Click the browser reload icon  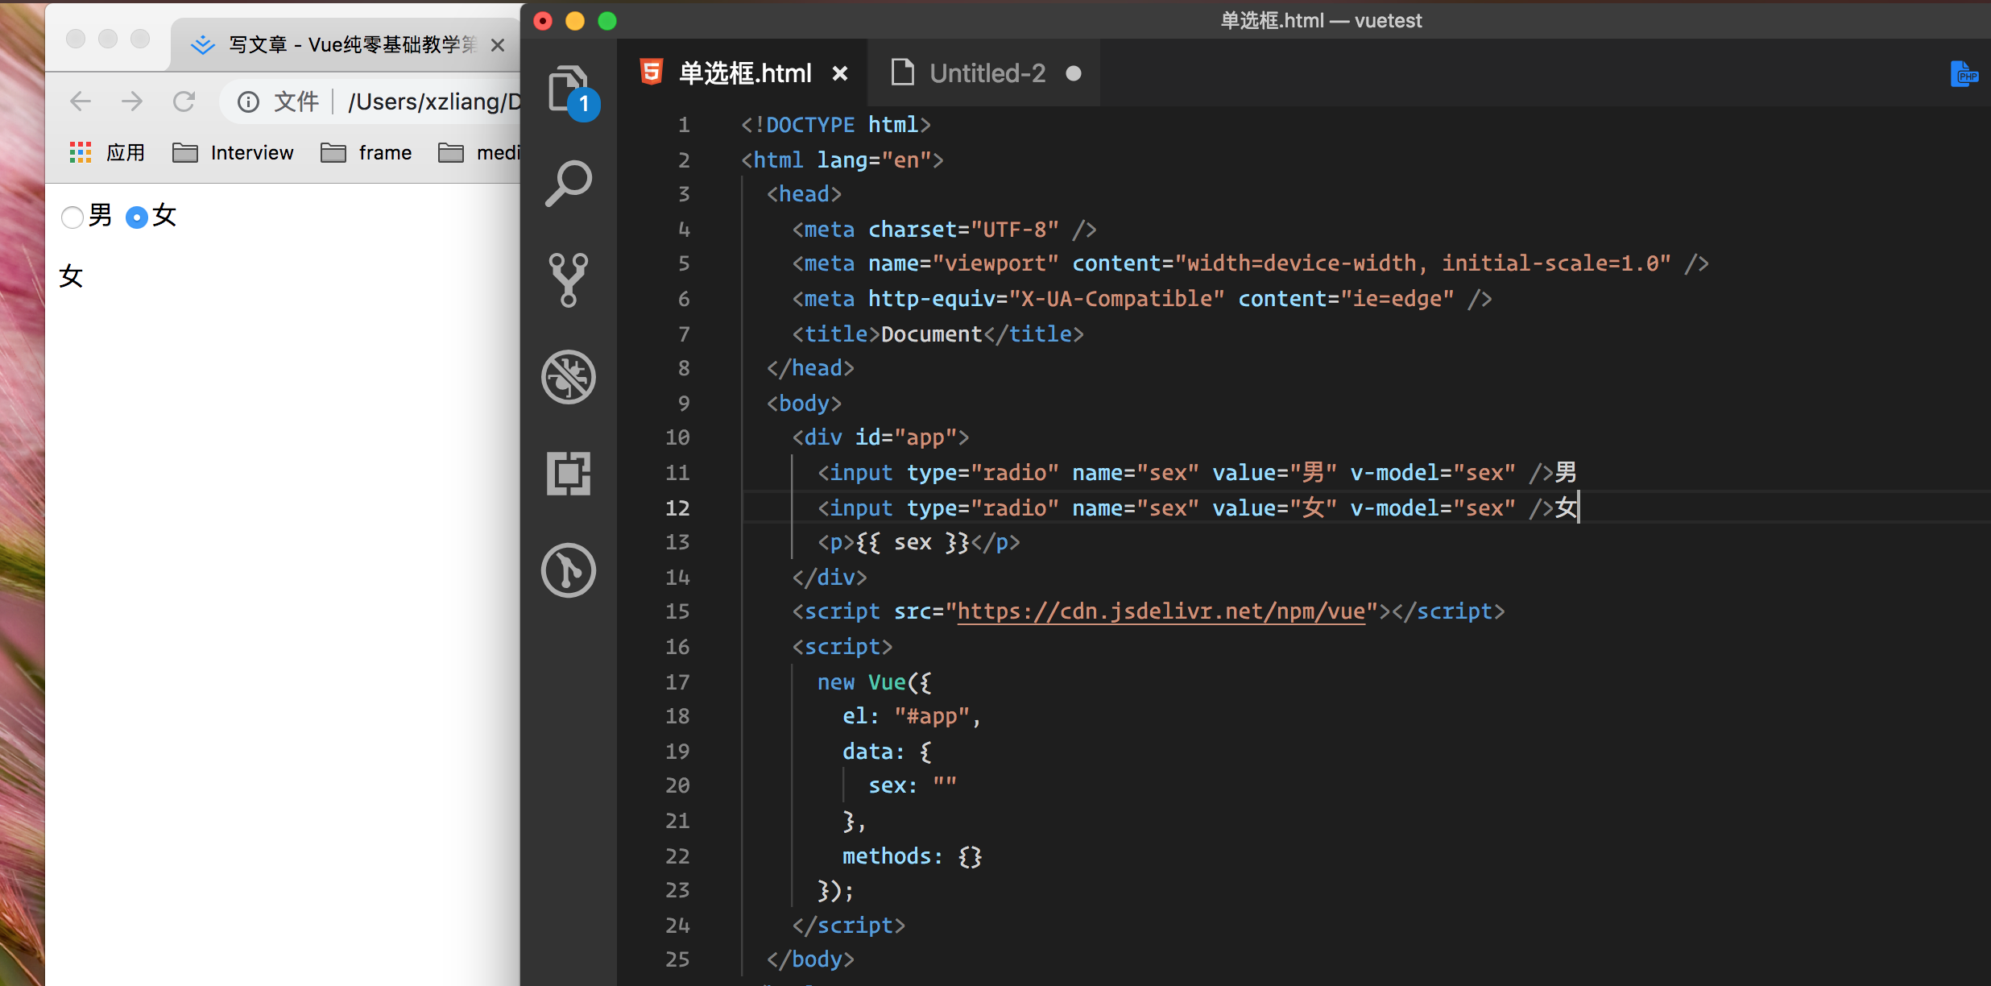point(184,101)
